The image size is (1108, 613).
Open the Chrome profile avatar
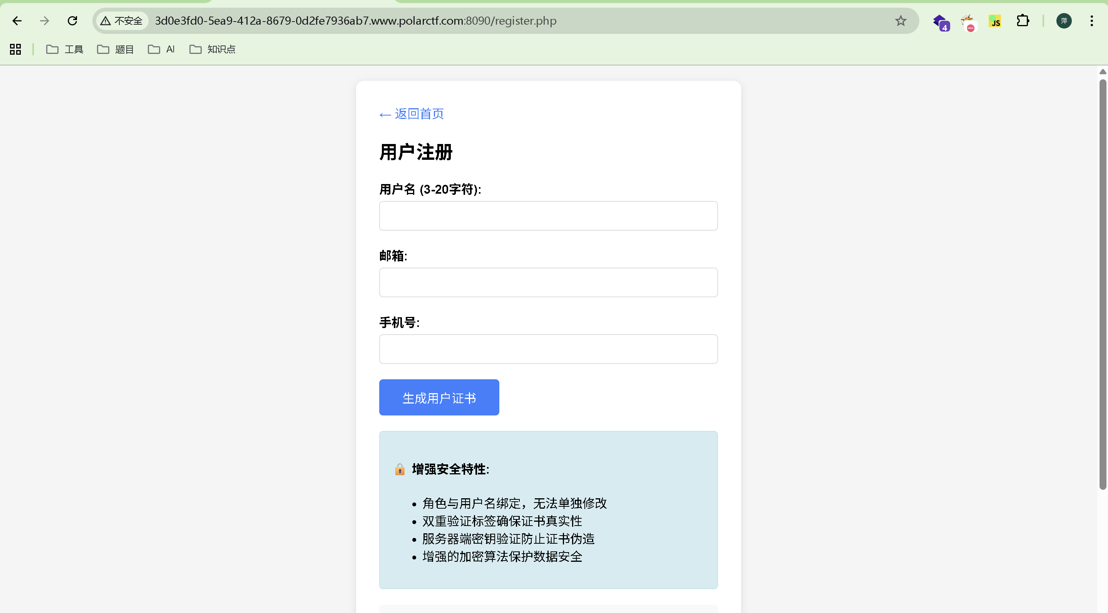coord(1063,21)
